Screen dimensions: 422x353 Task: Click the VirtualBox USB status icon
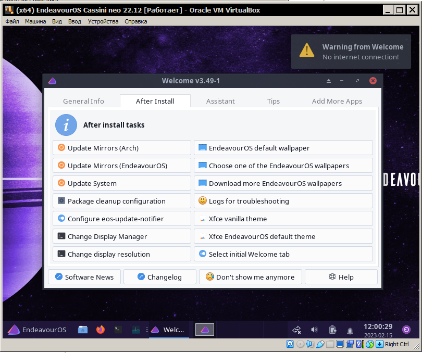point(320,344)
